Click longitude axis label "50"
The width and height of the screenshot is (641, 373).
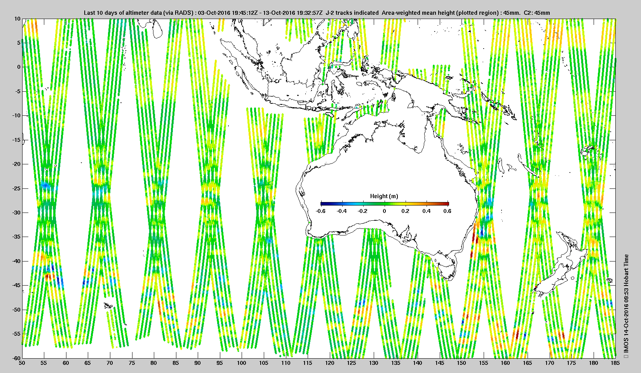pyautogui.click(x=22, y=363)
